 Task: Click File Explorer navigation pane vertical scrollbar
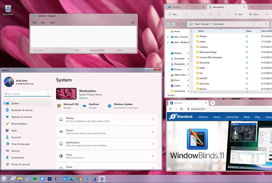coord(191,47)
